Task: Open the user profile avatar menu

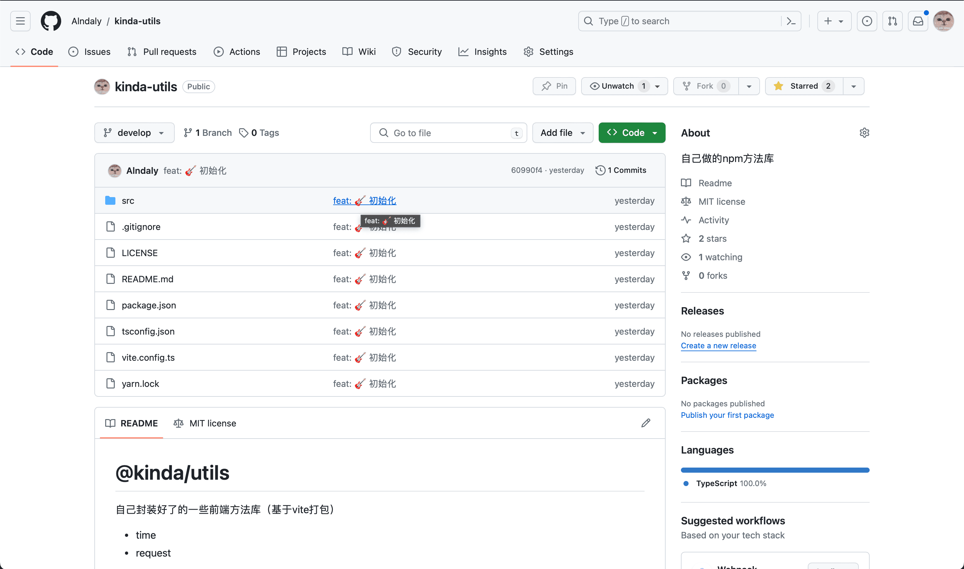Action: (943, 21)
